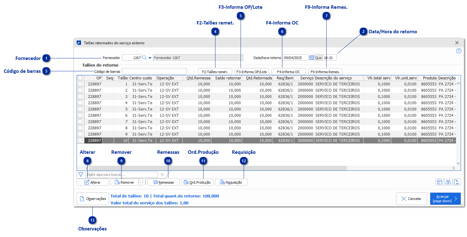Export grid to XLS icon

(457, 182)
